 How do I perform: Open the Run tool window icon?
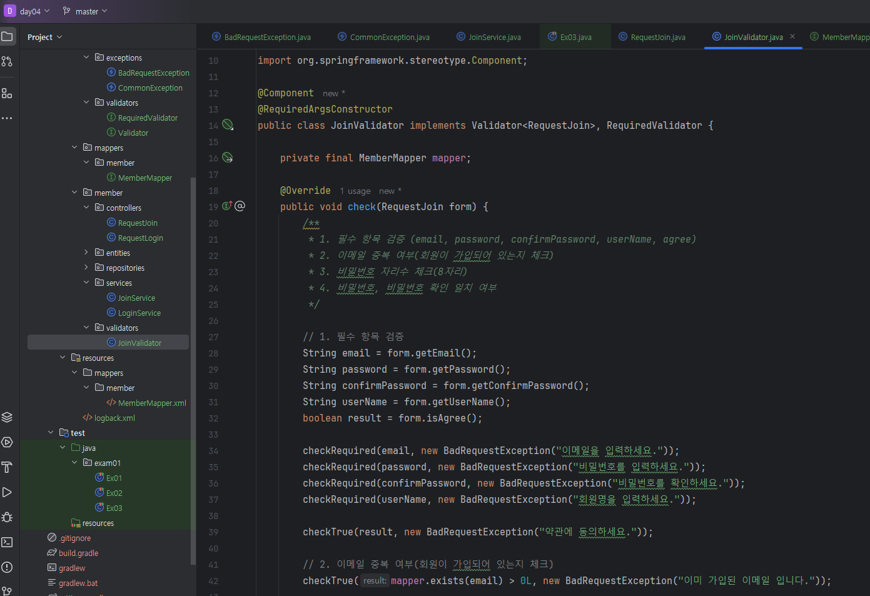click(7, 492)
